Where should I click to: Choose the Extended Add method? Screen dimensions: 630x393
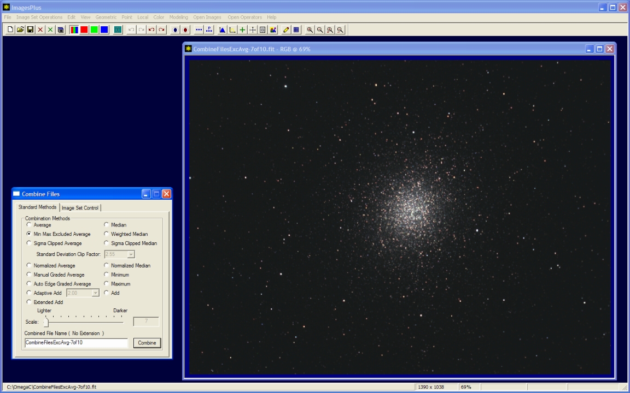(28, 302)
